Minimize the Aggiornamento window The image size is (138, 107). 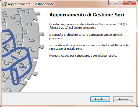112,3
